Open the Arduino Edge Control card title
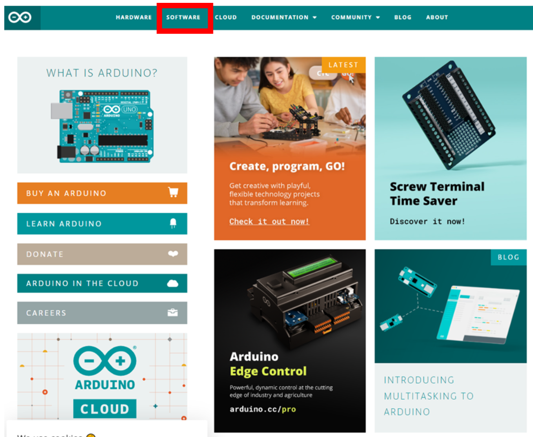 268,364
